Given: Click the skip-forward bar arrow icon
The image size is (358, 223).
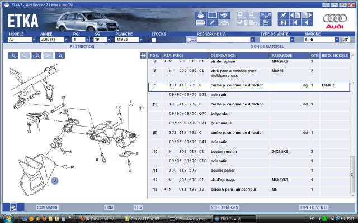Looking at the screenshot, I should (283, 22).
